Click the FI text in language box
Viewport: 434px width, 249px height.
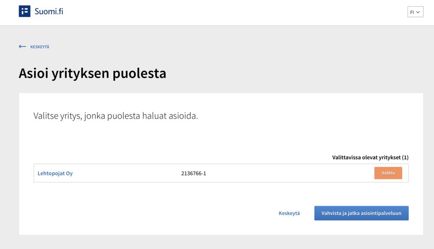pos(412,12)
